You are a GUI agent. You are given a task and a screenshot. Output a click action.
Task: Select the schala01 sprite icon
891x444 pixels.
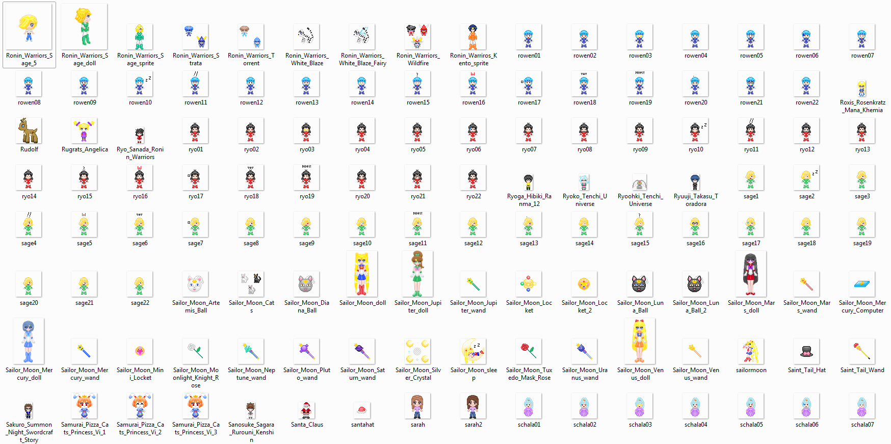(x=529, y=406)
